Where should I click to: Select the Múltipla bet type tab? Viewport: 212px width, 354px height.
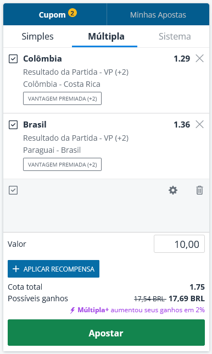coord(106,36)
